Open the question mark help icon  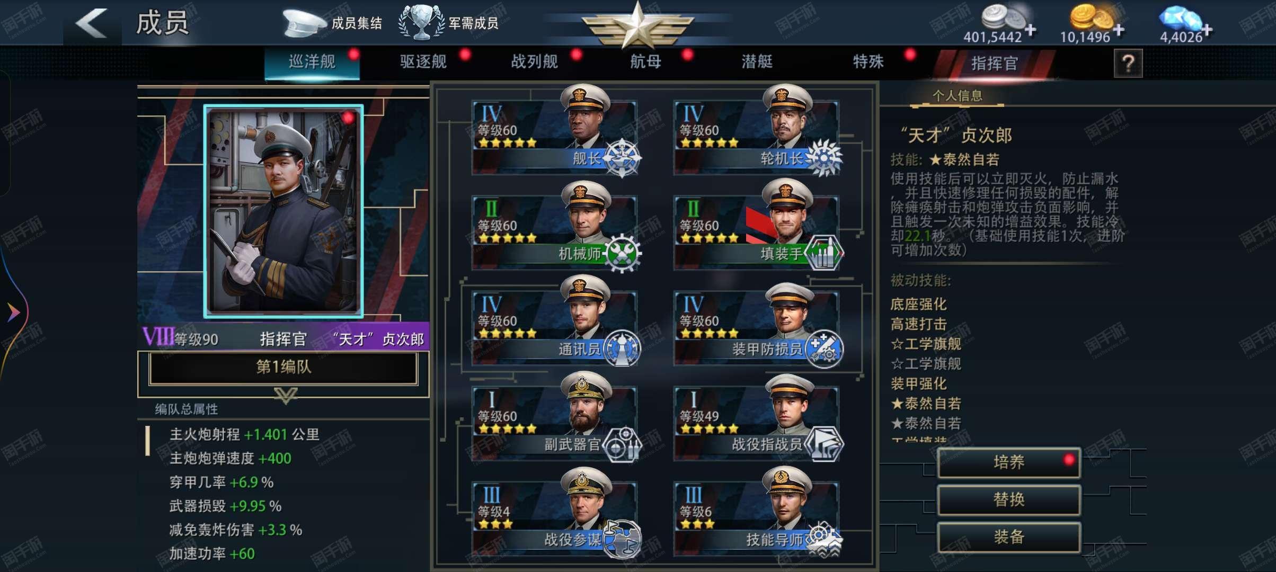[1128, 64]
